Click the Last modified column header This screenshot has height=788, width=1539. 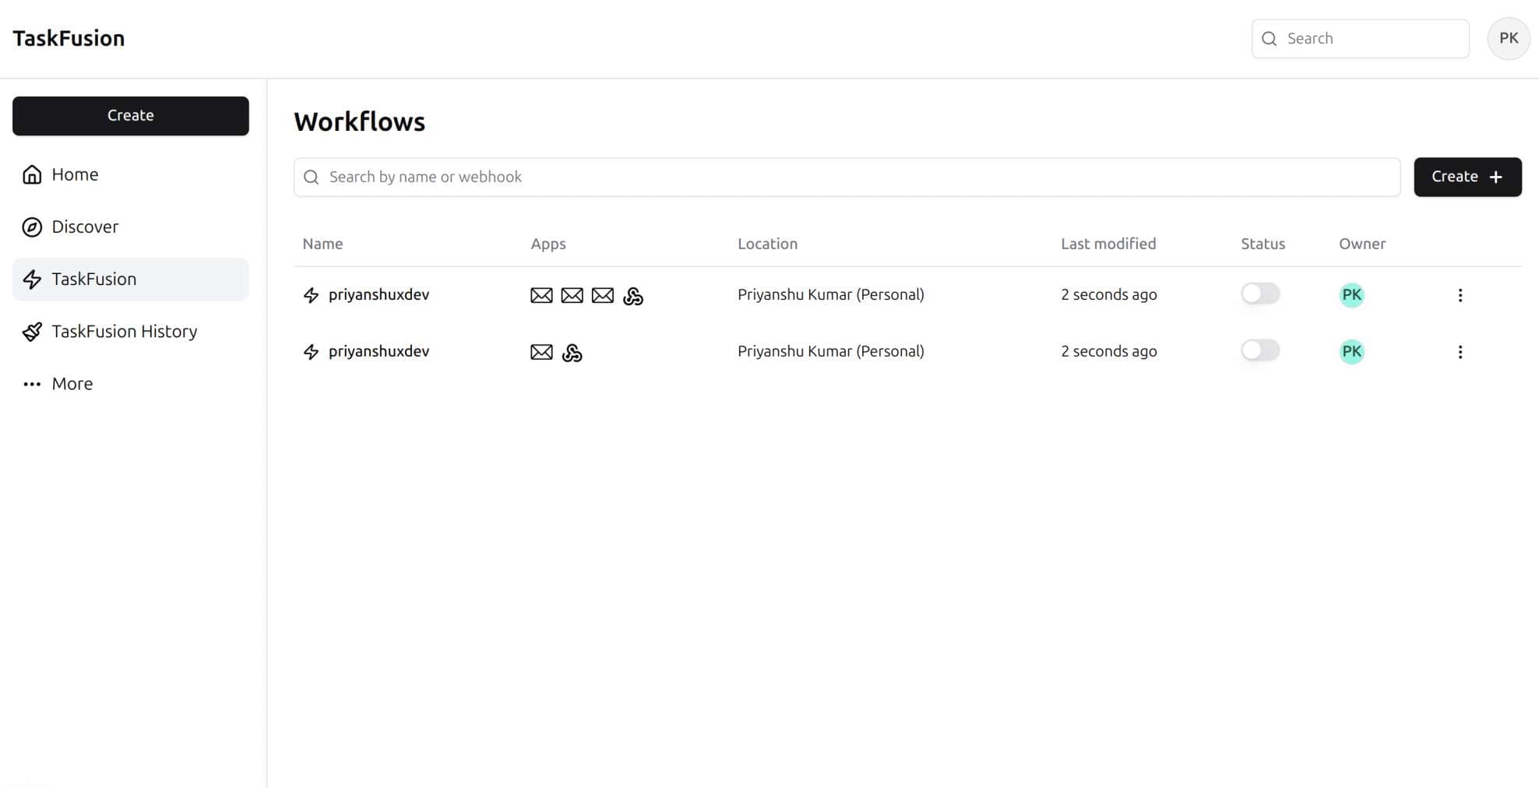(x=1108, y=244)
